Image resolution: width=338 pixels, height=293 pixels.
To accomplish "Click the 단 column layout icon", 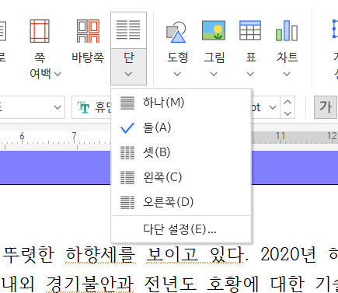I will click(128, 30).
